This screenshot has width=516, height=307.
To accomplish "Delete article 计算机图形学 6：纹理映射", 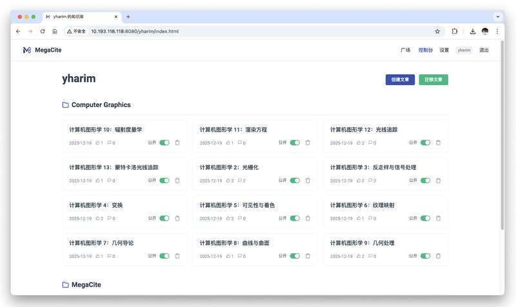I will (438, 218).
